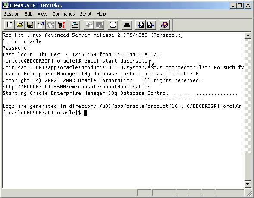Print screen using the printer icon
254x198 pixels.
point(75,25)
